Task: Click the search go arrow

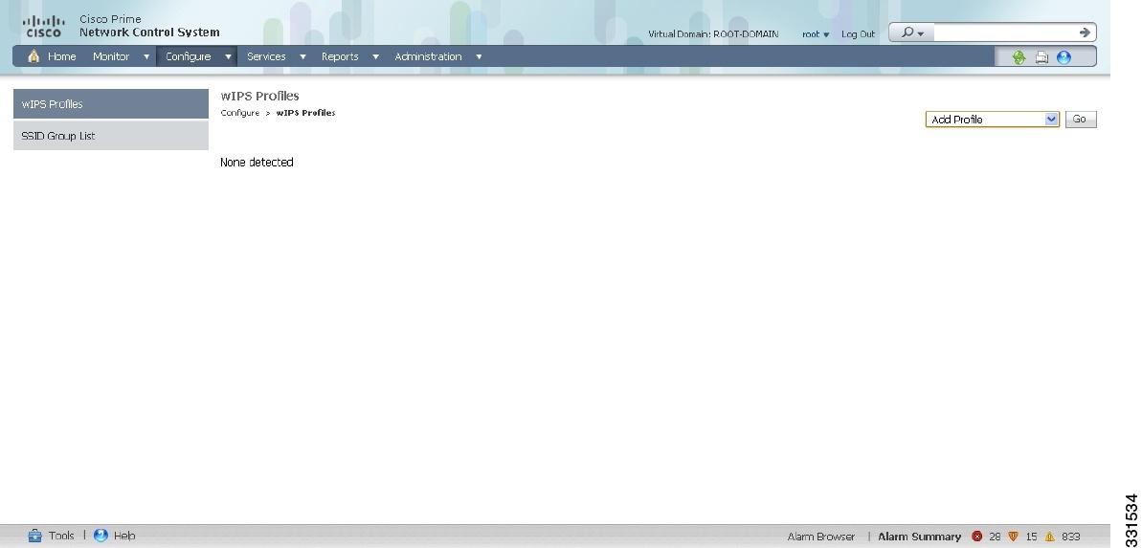Action: coord(1085,32)
